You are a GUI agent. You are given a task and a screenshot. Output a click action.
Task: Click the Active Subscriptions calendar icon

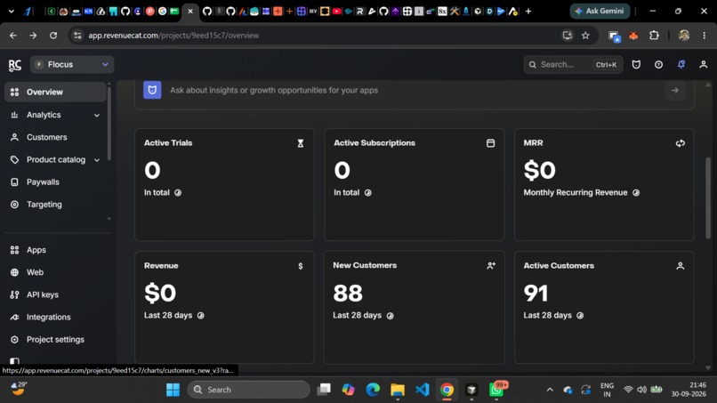pos(490,143)
